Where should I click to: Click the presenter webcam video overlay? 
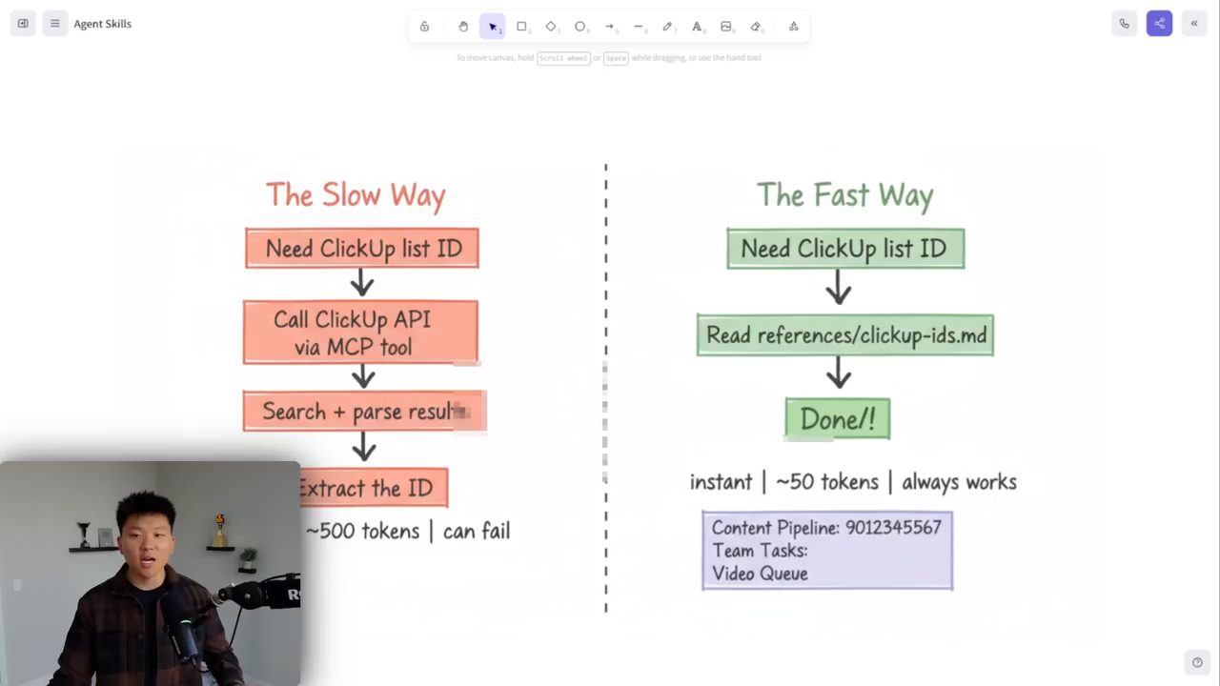coord(151,574)
